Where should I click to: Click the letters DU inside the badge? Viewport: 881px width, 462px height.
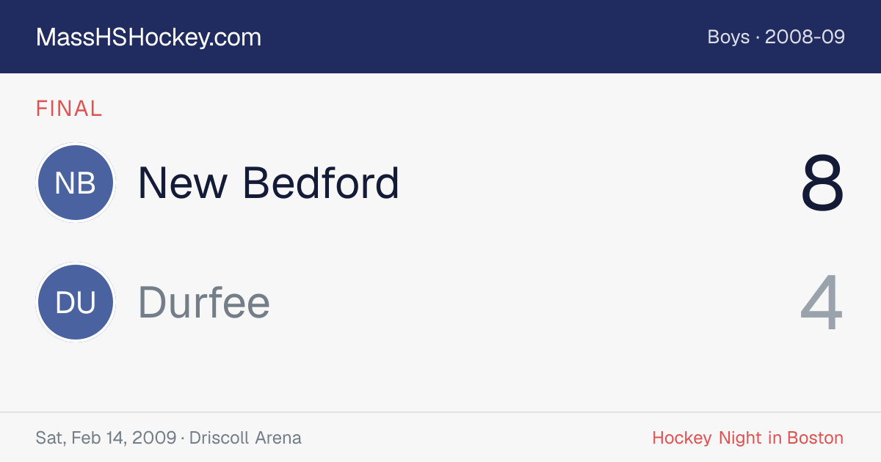click(x=76, y=303)
